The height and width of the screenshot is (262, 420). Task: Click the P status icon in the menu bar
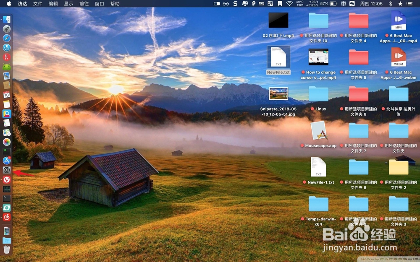pos(253,5)
